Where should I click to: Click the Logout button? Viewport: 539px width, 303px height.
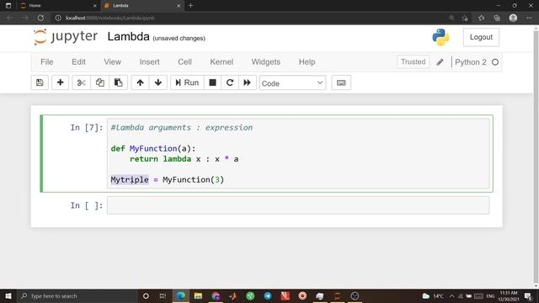(481, 37)
